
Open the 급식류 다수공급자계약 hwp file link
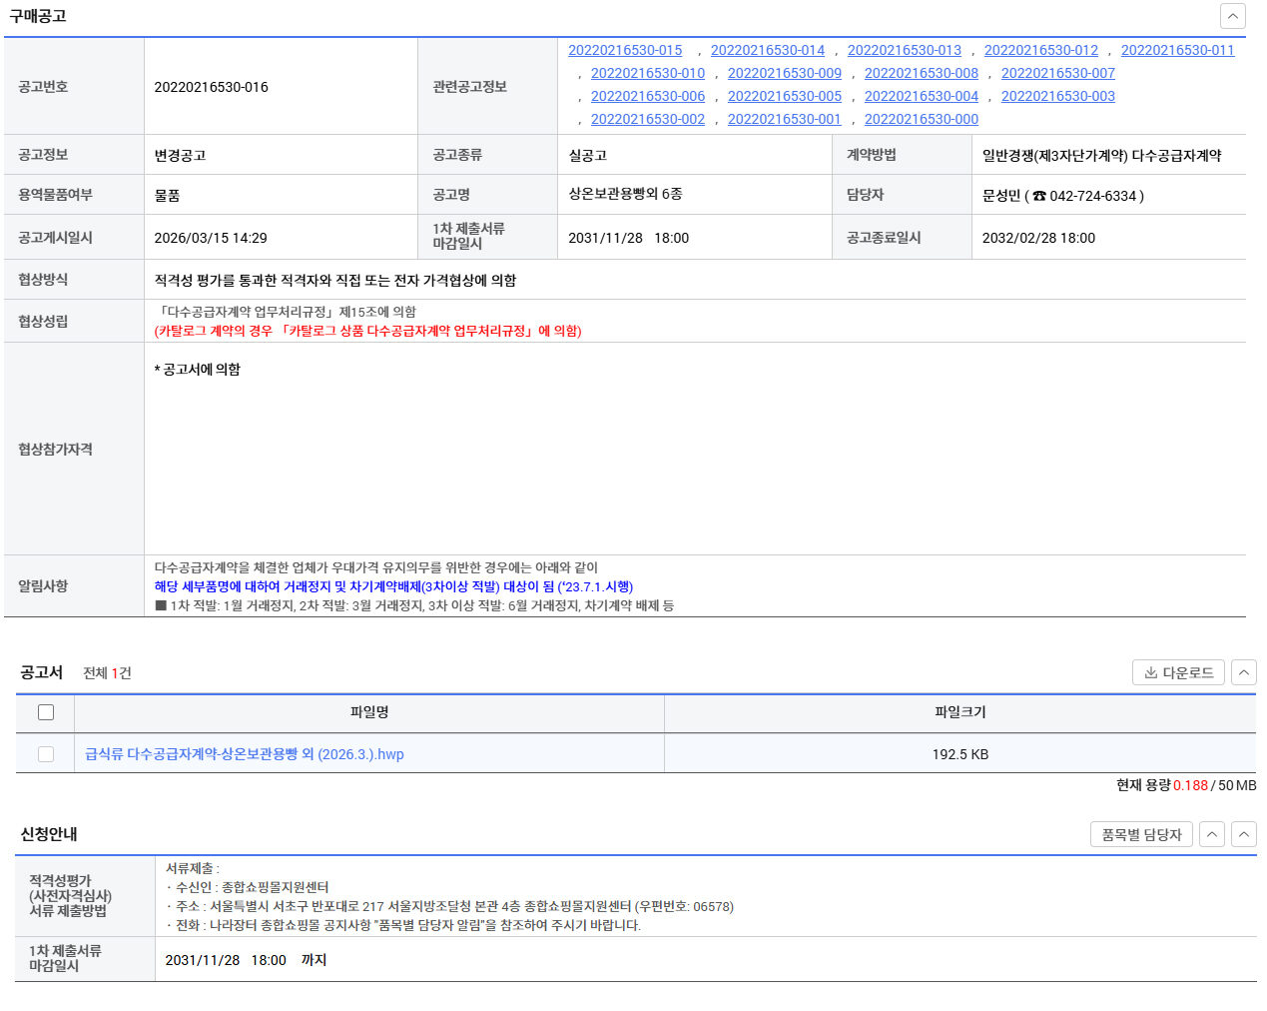[x=245, y=754]
